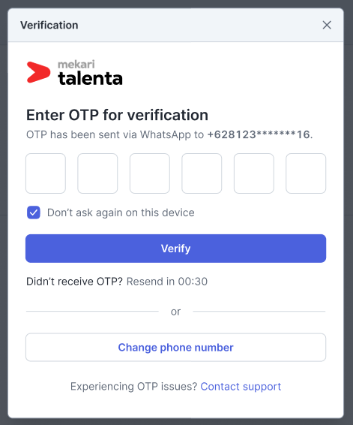Screen dimensions: 353x425
Task: Open Change phone number option
Action: point(176,348)
